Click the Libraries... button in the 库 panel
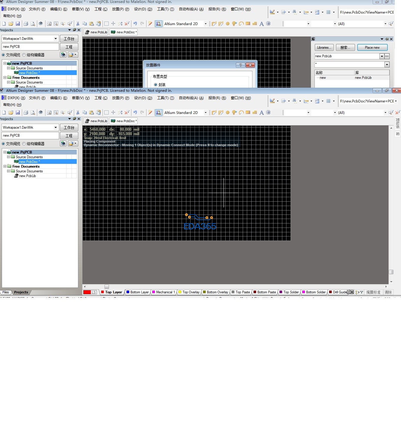 pyautogui.click(x=324, y=48)
